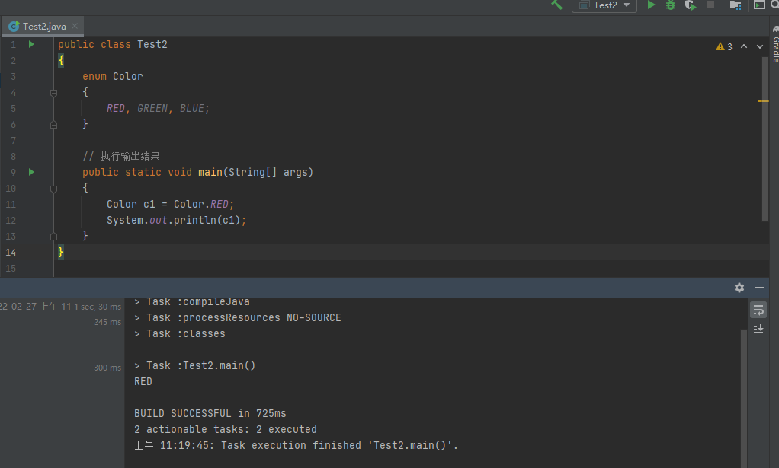Click the 3 warnings indicator in editor
The image size is (779, 468).
click(x=724, y=46)
